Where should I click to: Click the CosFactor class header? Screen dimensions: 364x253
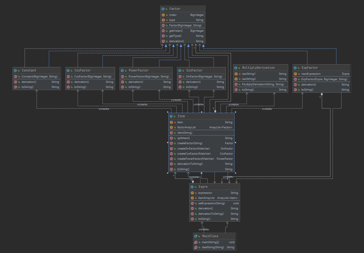tap(90, 71)
